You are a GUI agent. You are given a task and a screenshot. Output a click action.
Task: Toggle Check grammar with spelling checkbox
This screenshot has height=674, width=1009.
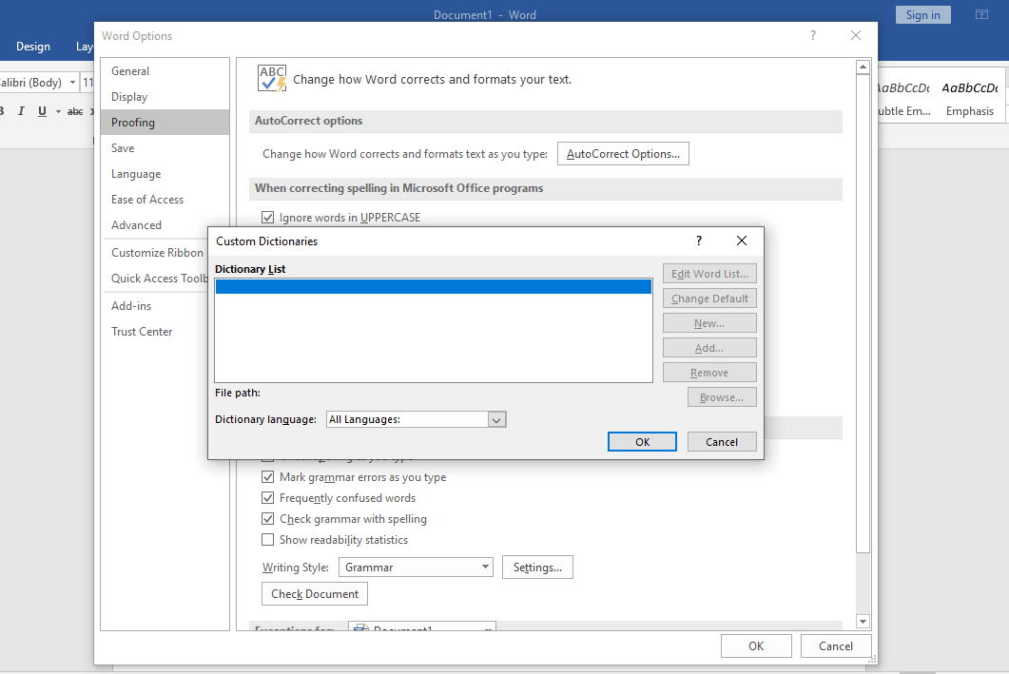coord(267,519)
